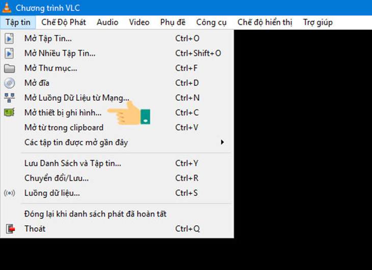
Task: Click the Ctrl+O shortcut text
Action: click(x=188, y=38)
